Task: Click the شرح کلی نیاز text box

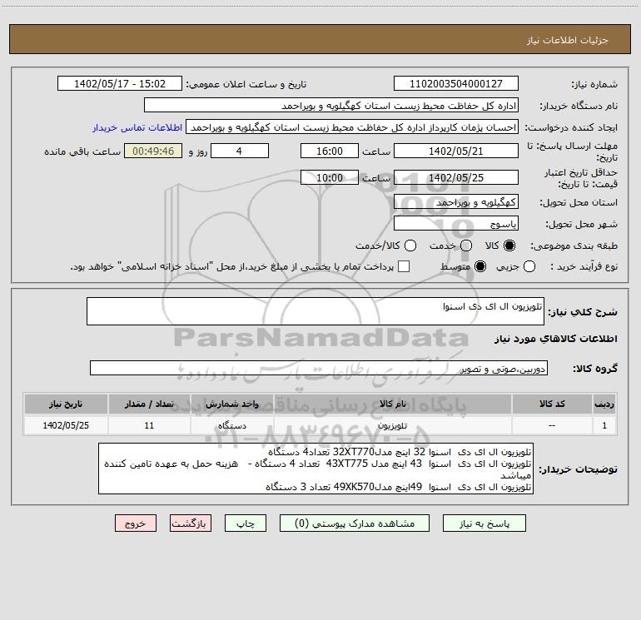Action: tap(316, 311)
